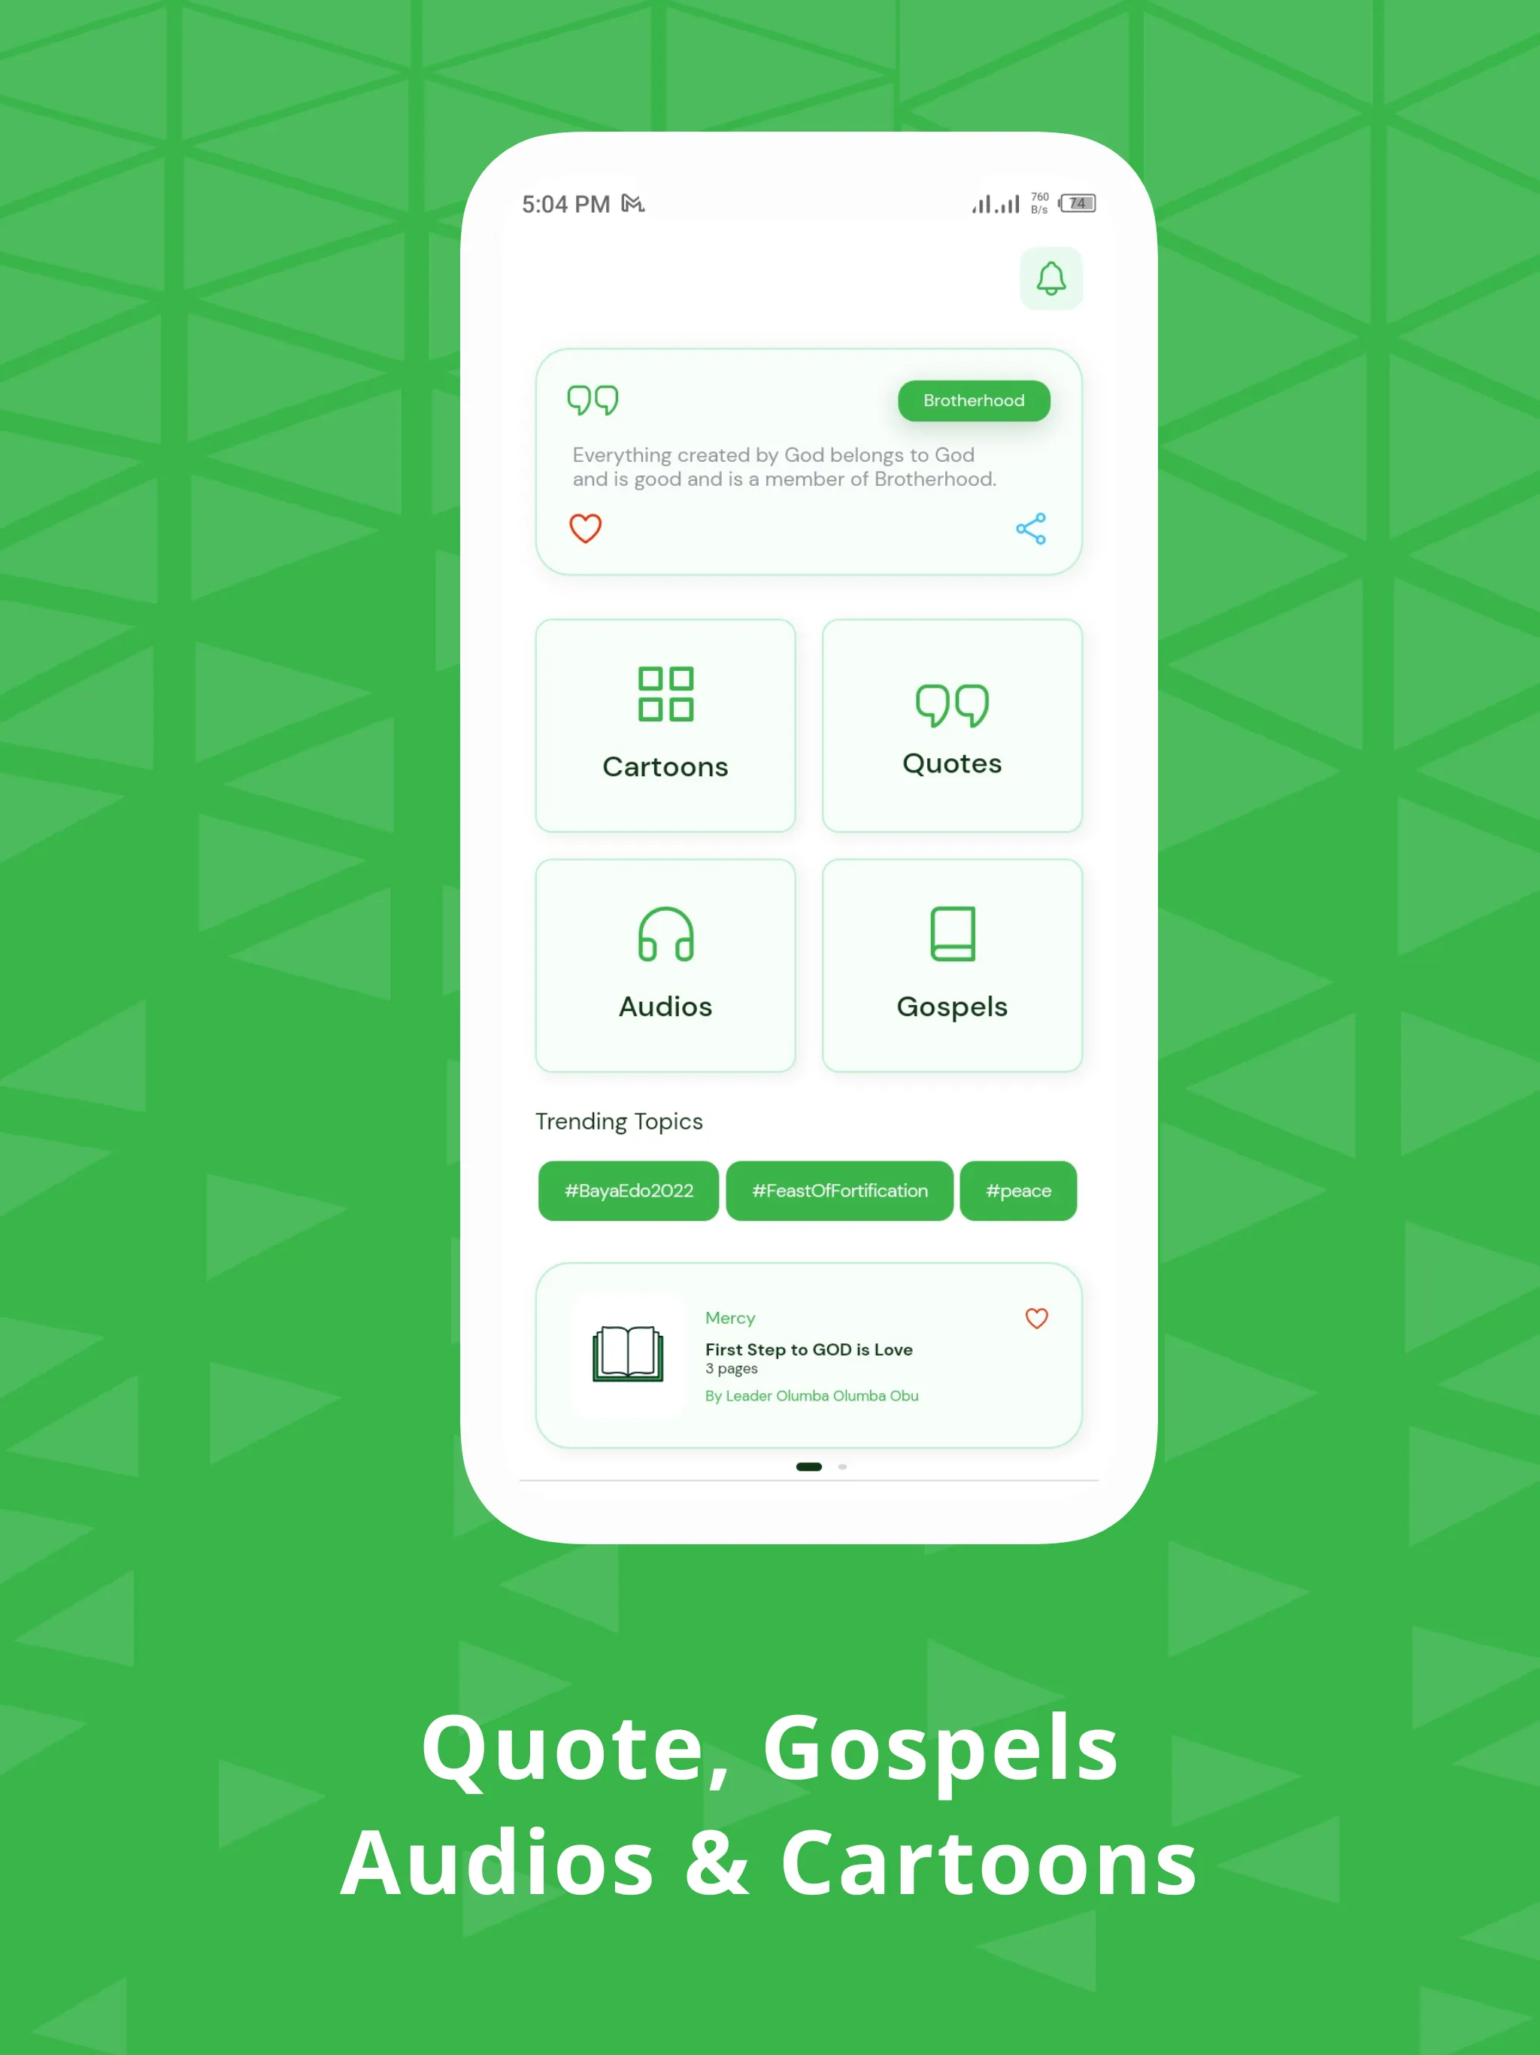Toggle the Brotherhood tag on quote
The height and width of the screenshot is (2055, 1540).
[972, 399]
